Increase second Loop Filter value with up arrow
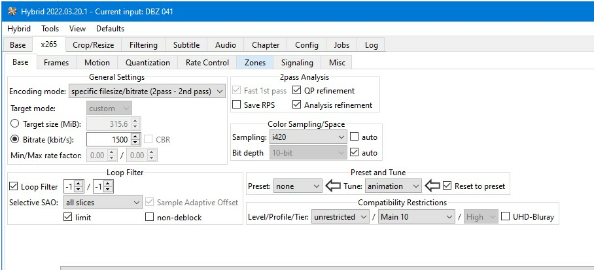The height and width of the screenshot is (270, 594). 107,183
